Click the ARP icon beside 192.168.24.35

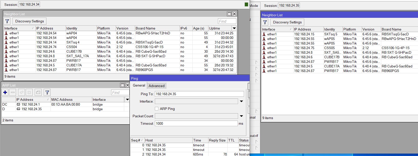coord(18,109)
